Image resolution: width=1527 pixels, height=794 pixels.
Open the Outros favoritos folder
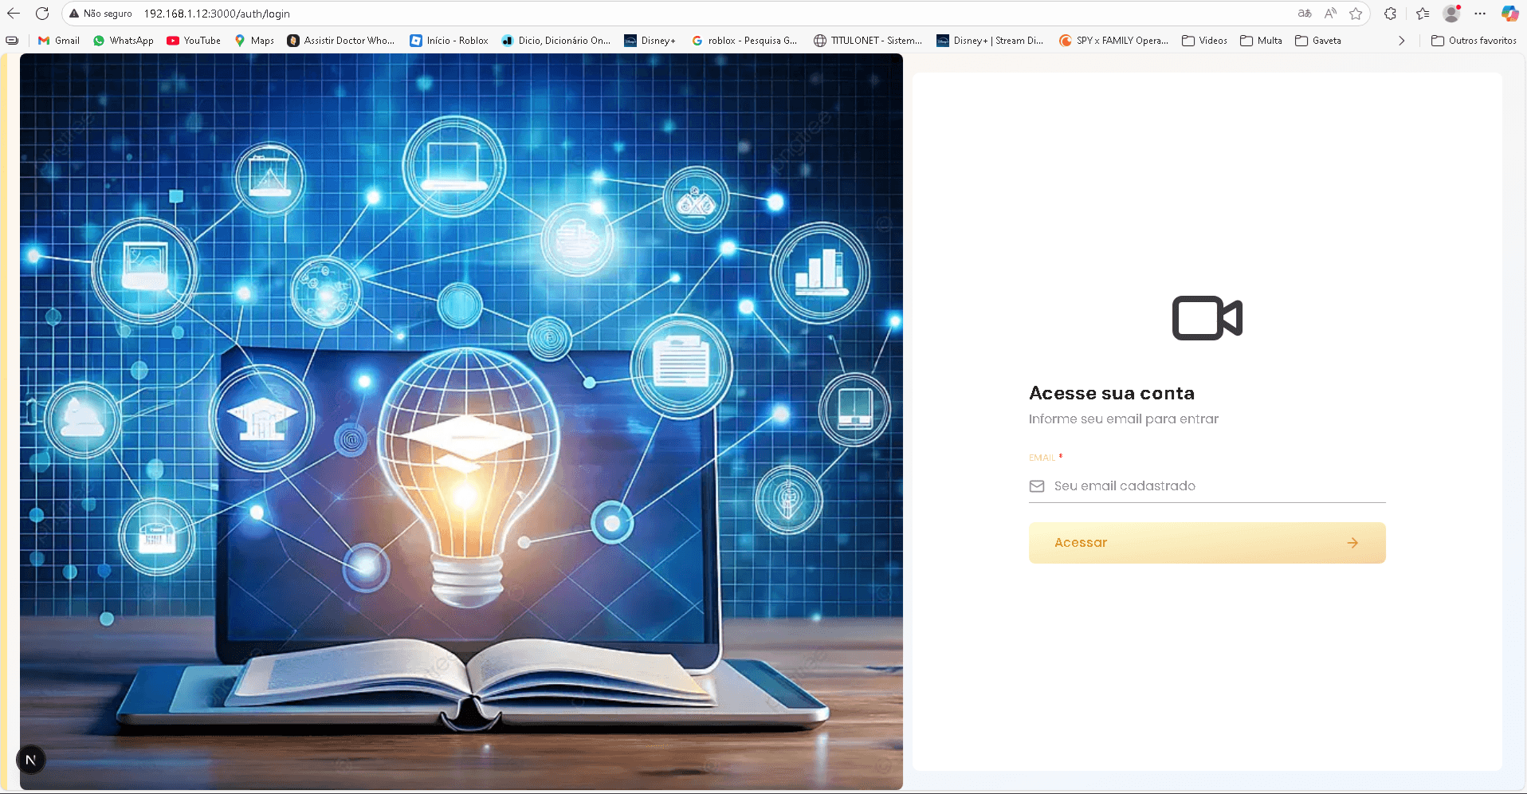tap(1474, 41)
